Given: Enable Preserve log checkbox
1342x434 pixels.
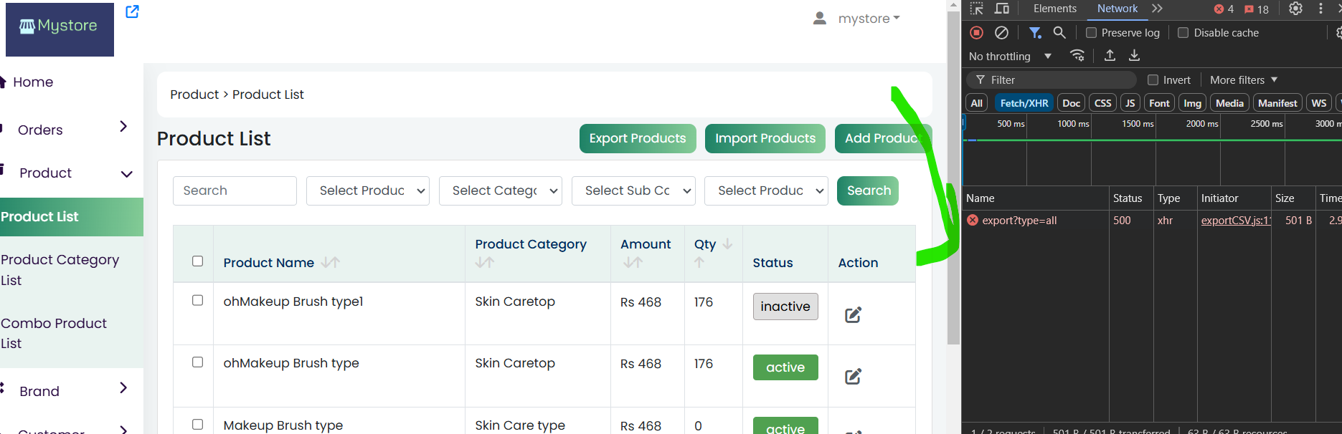Looking at the screenshot, I should coord(1091,33).
